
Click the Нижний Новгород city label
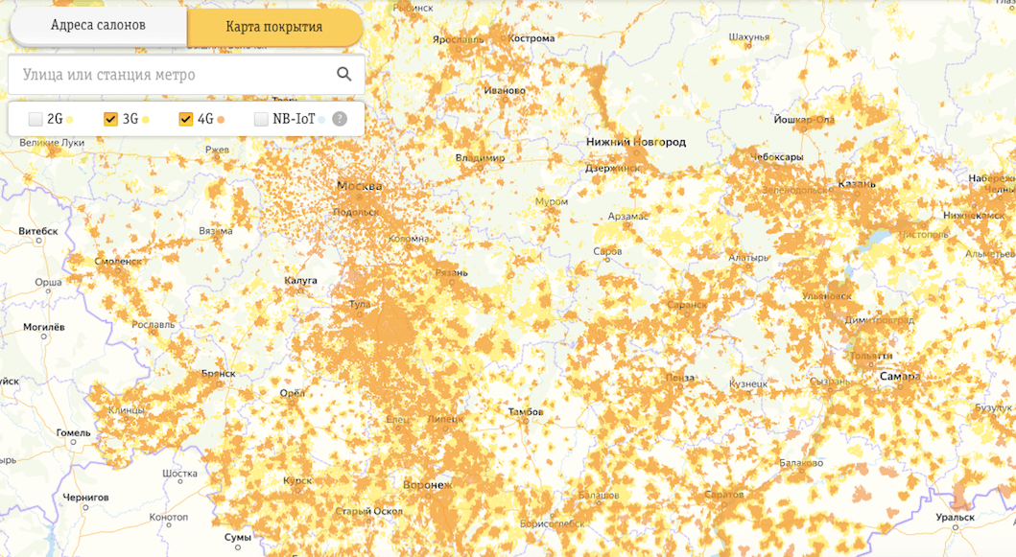pos(635,142)
